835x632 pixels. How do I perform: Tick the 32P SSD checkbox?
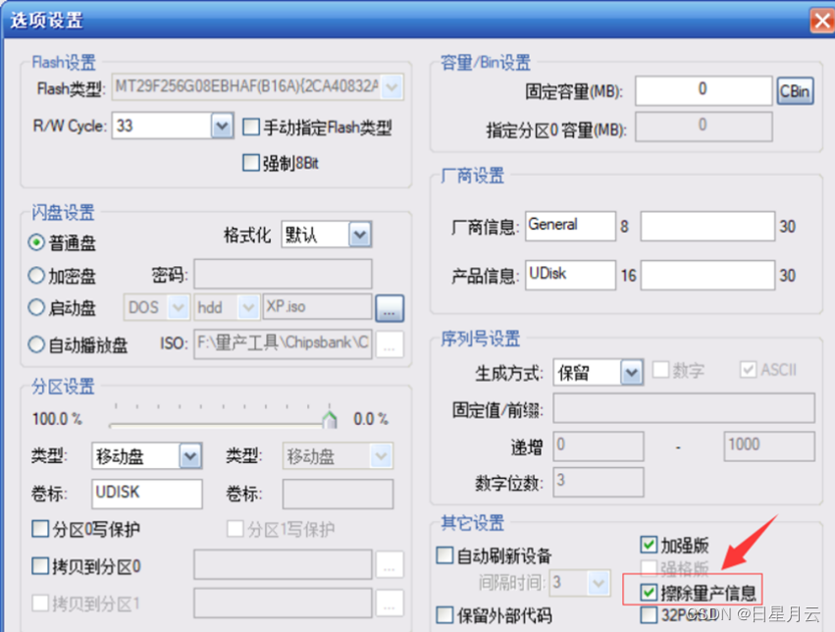(649, 615)
